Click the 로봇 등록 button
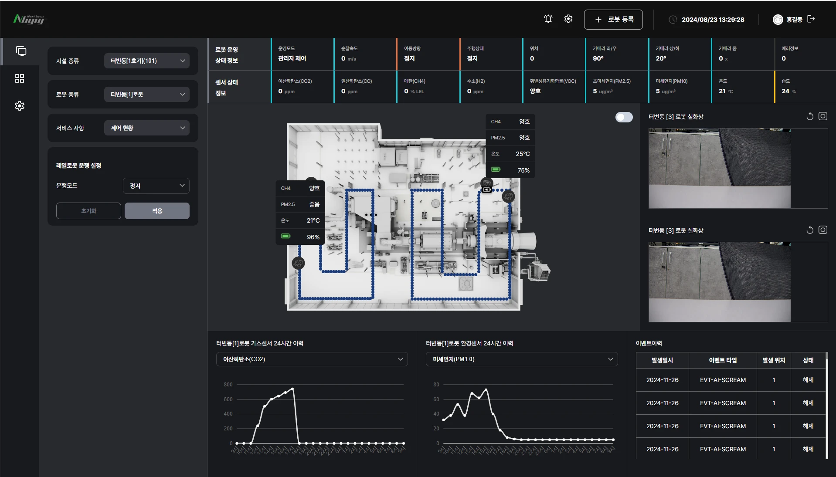This screenshot has width=836, height=477. [x=613, y=20]
